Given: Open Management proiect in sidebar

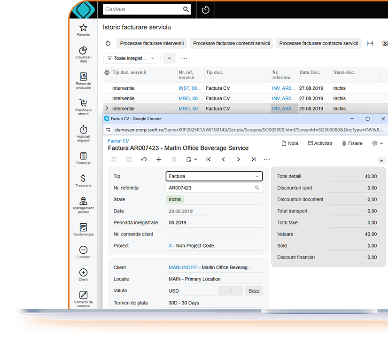Looking at the screenshot, I should [x=83, y=205].
